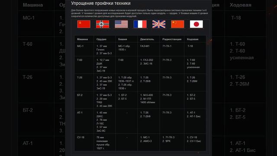Click 'АТ-1 Бис' suspension cell in the foreground table

tap(193, 117)
